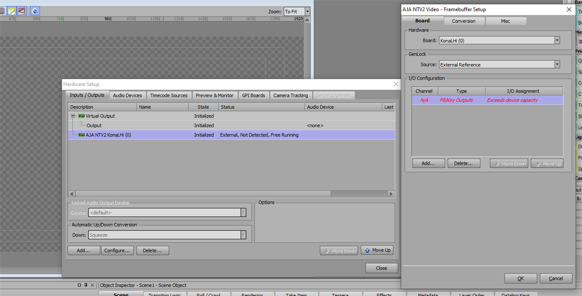The height and width of the screenshot is (296, 582).
Task: Open the Metadata tab in Object Inspector
Action: tap(428, 294)
